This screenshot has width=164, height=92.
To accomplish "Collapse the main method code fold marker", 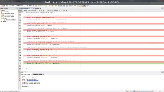I will (22, 13).
